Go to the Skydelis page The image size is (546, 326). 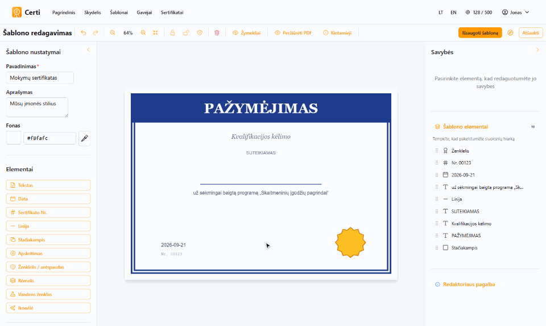(93, 12)
